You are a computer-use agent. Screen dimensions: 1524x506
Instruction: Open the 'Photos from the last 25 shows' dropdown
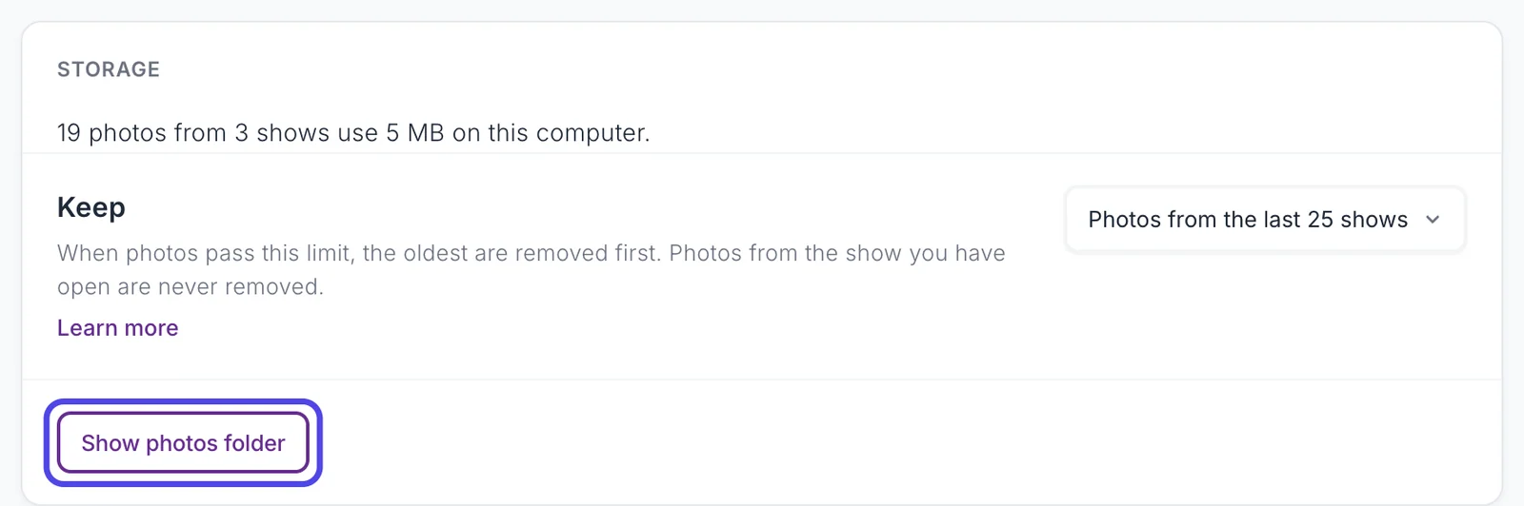(x=1265, y=220)
